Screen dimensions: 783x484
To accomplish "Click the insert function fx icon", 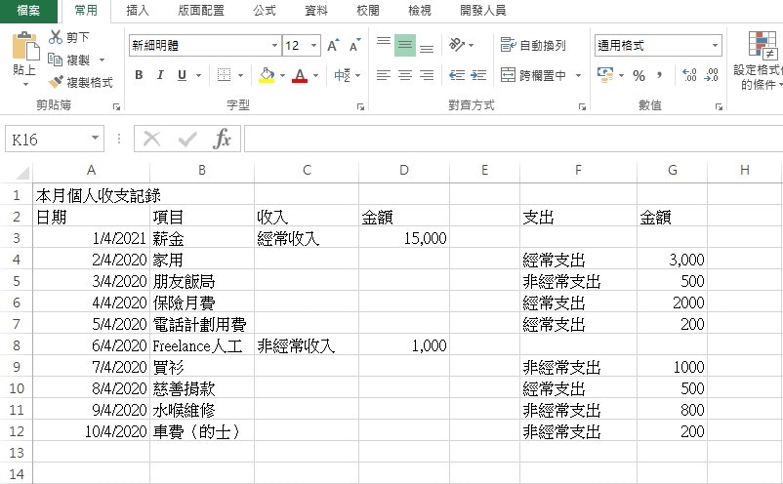I will 223,139.
